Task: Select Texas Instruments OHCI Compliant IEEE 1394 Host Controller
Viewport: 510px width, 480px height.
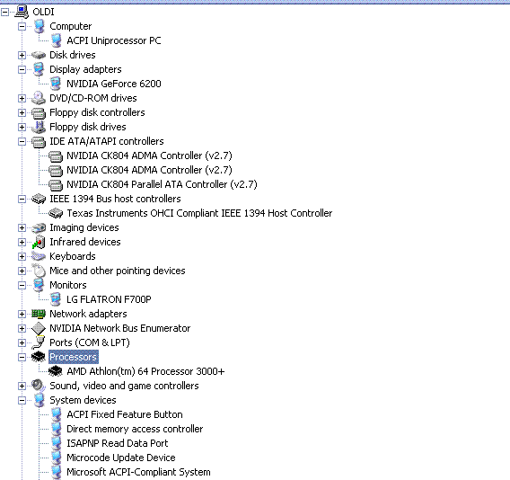Action: point(199,213)
